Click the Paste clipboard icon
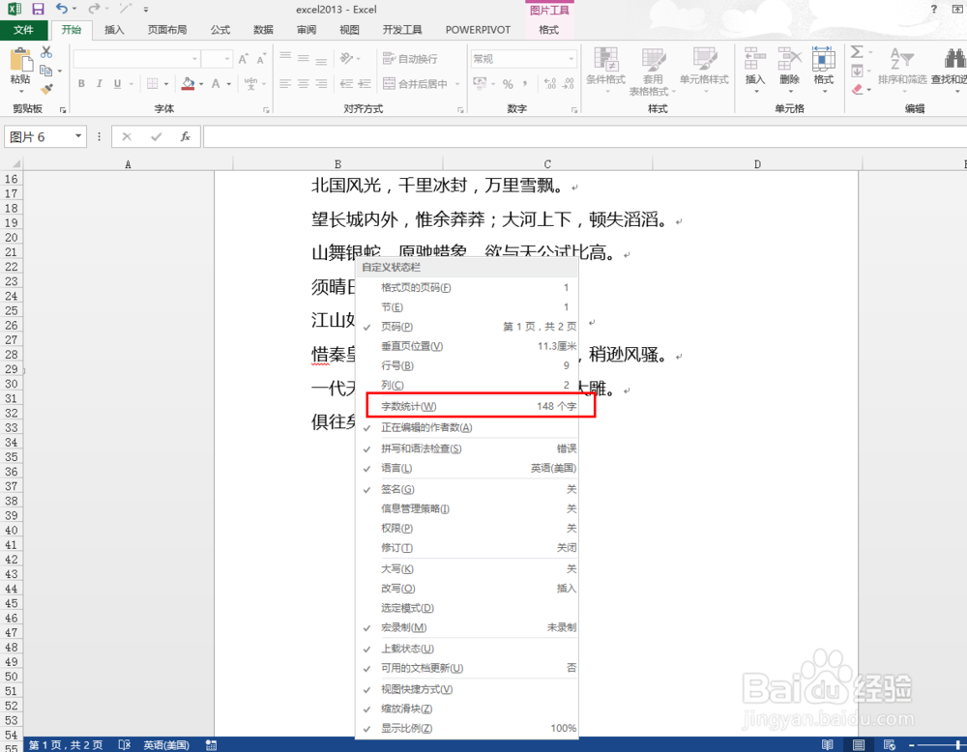Screen dimensions: 967x752 point(20,60)
